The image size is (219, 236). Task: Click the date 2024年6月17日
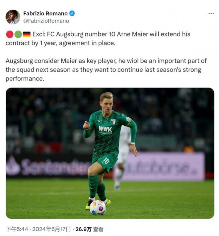[51, 229]
